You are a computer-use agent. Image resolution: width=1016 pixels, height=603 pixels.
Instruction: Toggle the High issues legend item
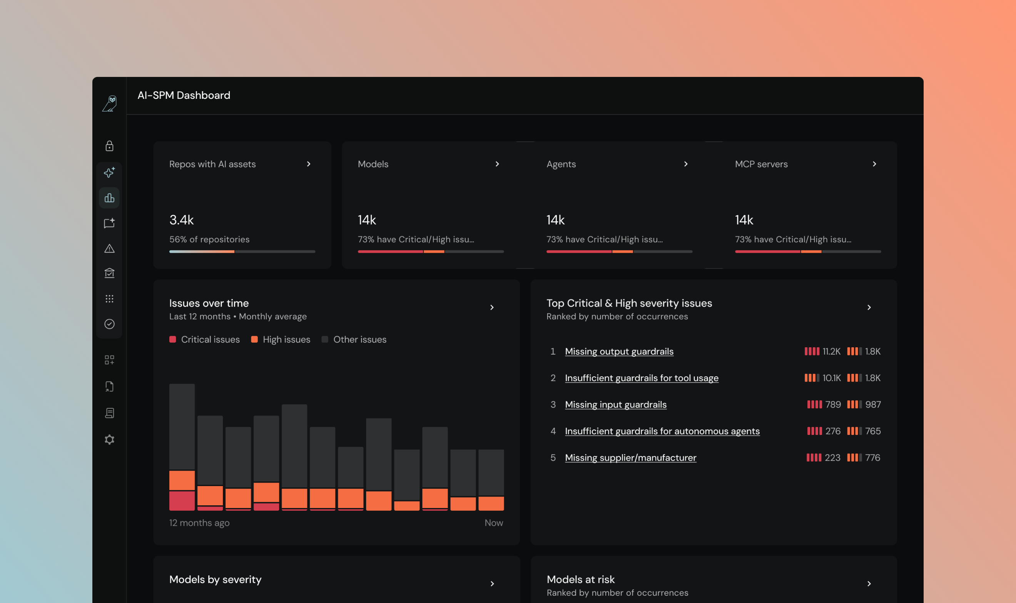(281, 339)
